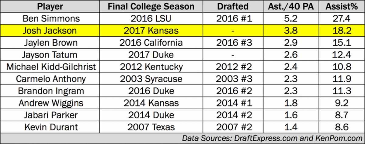Image resolution: width=365 pixels, height=144 pixels.
Task: Click the Michael Kidd-Gilchrist cell
Action: point(51,67)
